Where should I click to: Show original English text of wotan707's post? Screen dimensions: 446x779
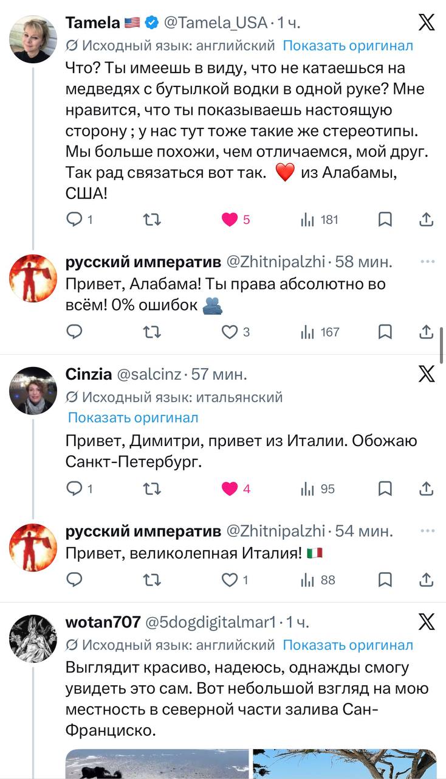[x=348, y=645]
